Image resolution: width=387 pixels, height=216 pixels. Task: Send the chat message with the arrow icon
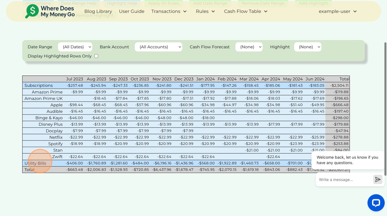[378, 179]
